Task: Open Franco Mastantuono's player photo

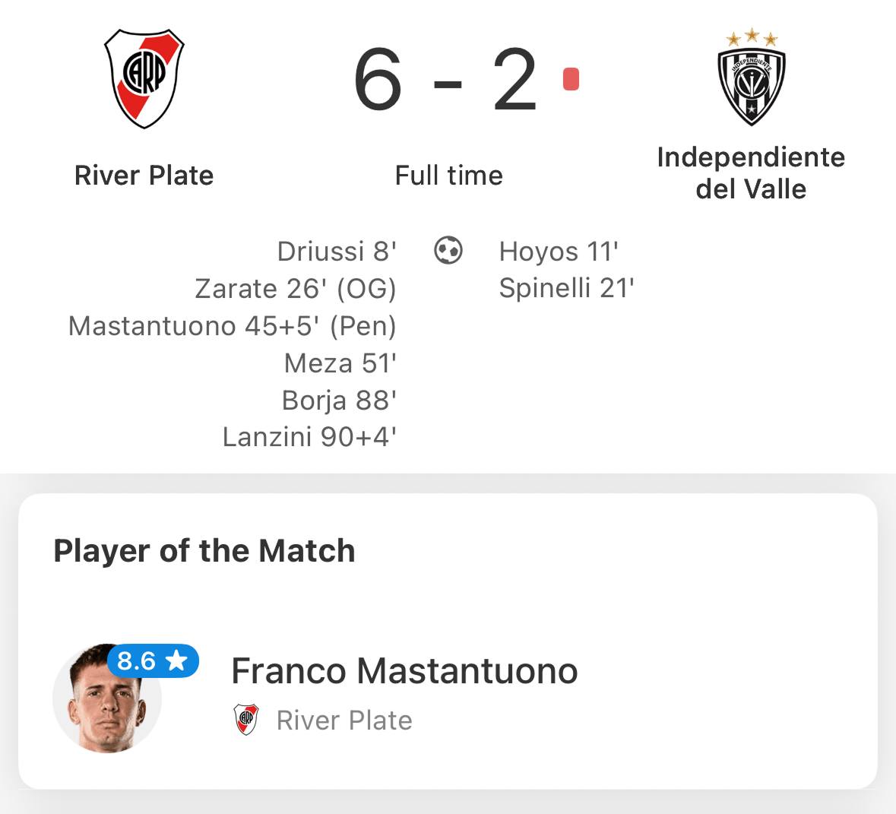Action: click(x=107, y=698)
